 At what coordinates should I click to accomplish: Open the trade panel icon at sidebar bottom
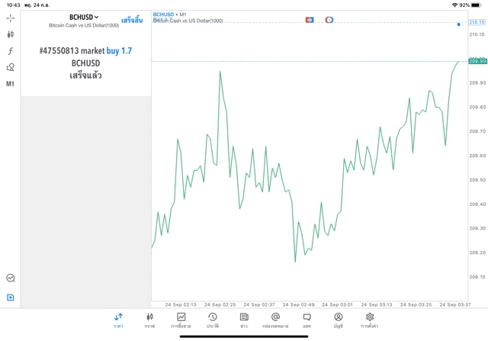coord(11,298)
